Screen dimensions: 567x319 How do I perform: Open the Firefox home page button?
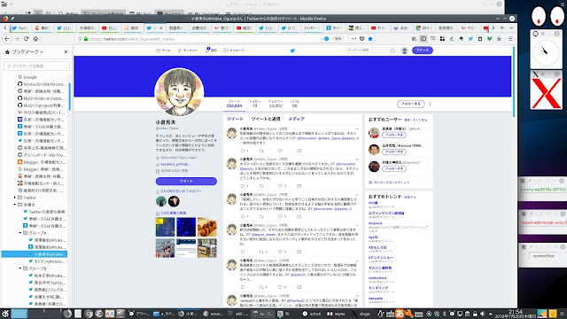click(x=35, y=39)
